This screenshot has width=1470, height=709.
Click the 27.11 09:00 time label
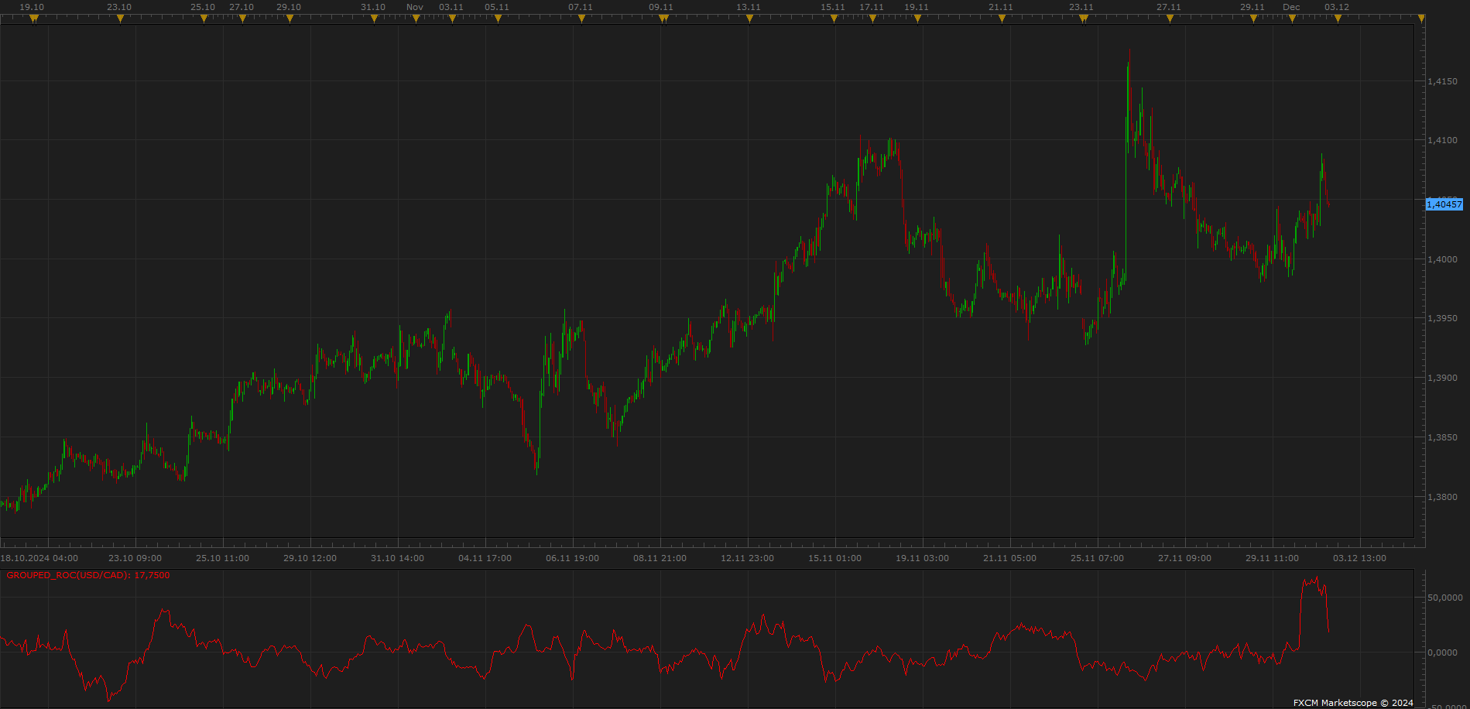click(x=1185, y=558)
